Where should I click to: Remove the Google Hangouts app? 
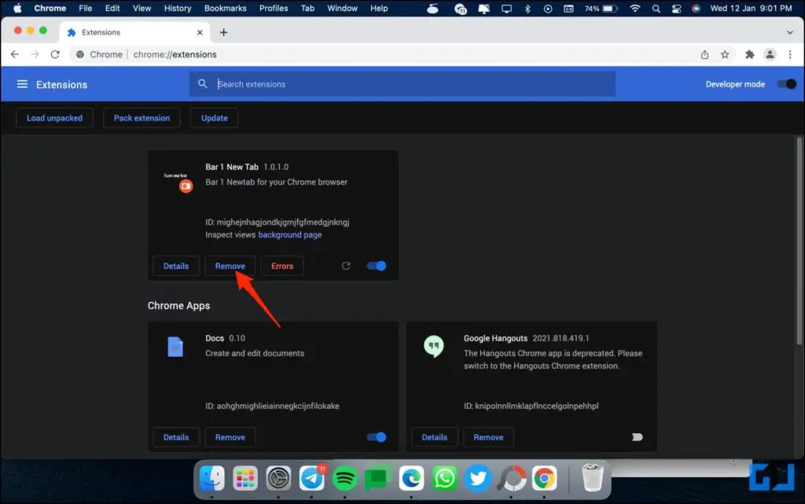[488, 437]
